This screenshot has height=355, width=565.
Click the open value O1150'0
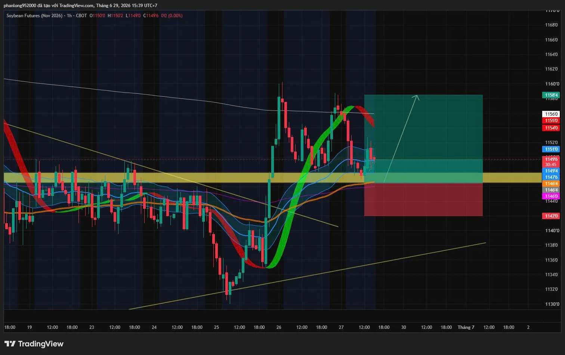[97, 16]
